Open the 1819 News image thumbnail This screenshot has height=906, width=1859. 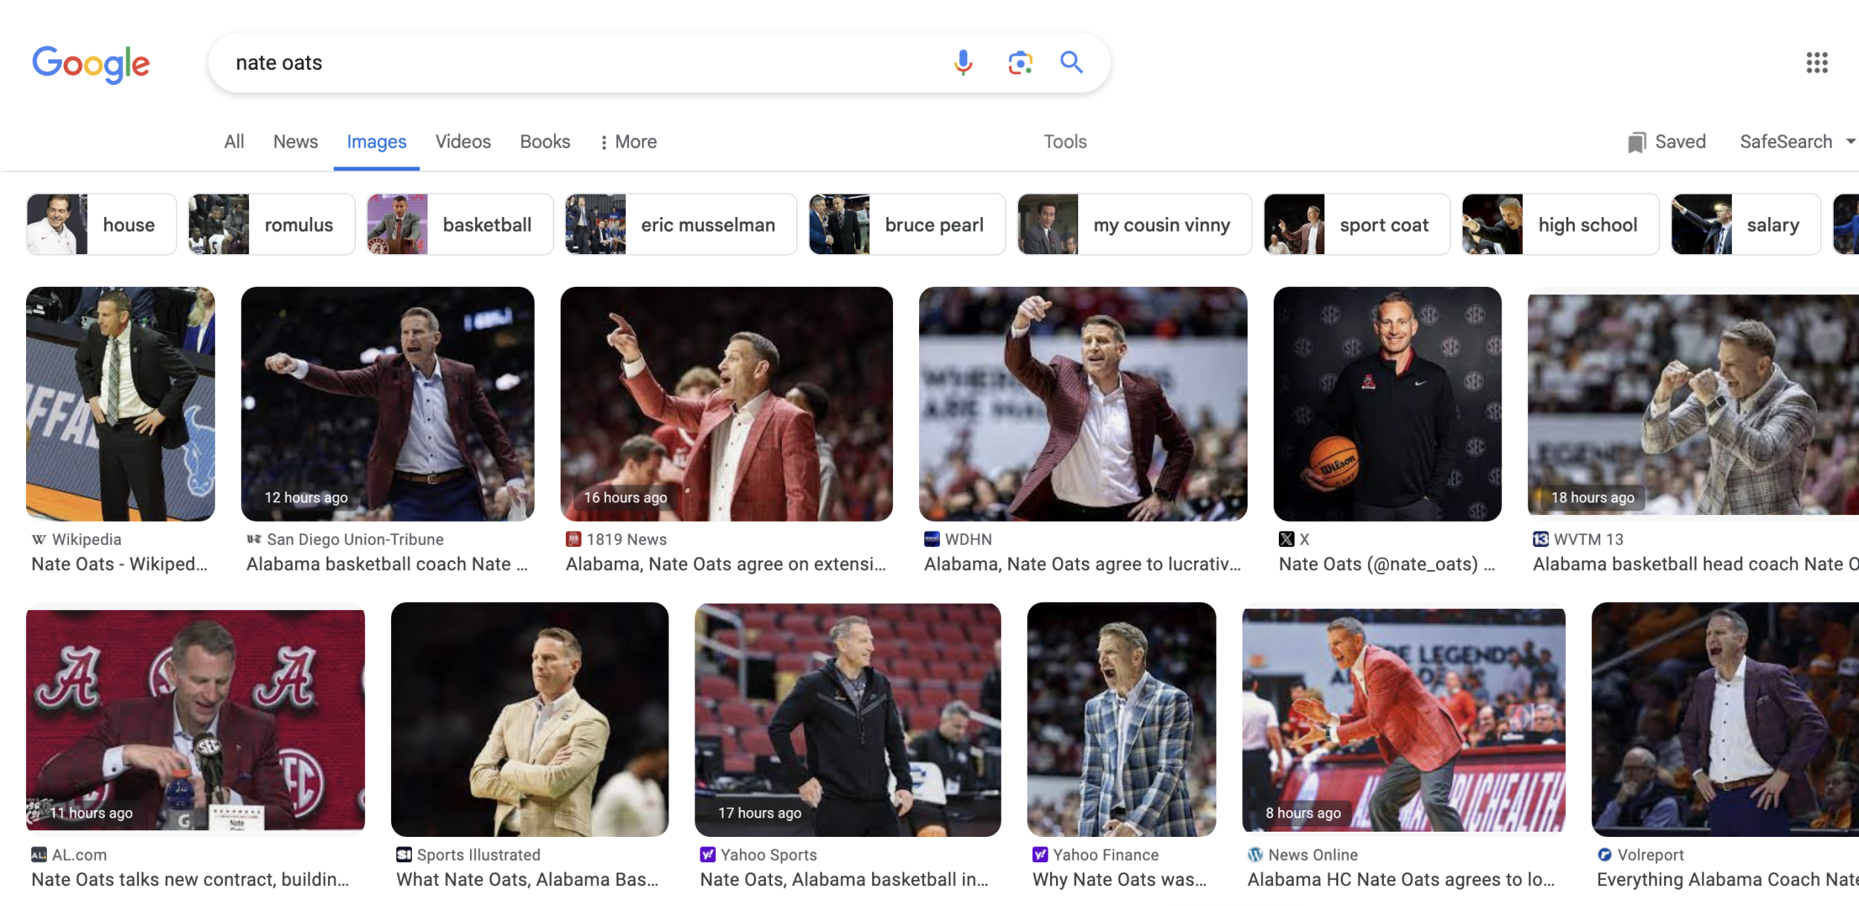click(x=726, y=404)
